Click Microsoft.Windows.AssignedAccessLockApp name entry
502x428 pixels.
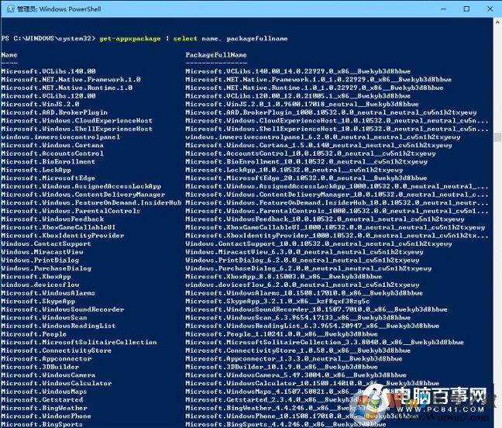coord(81,186)
